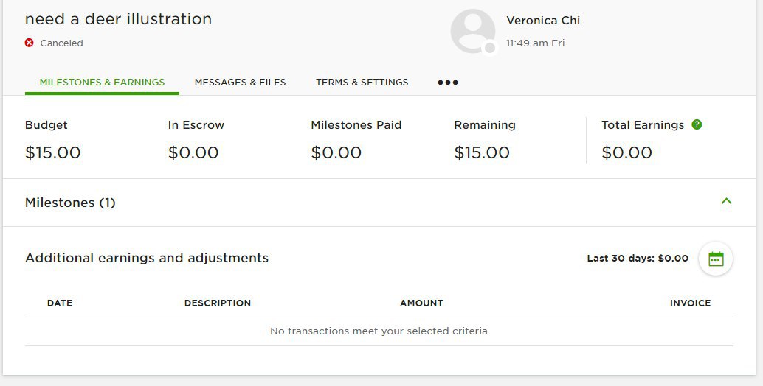The image size is (763, 386).
Task: Click the 'need a deer illustration' title
Action: 118,19
